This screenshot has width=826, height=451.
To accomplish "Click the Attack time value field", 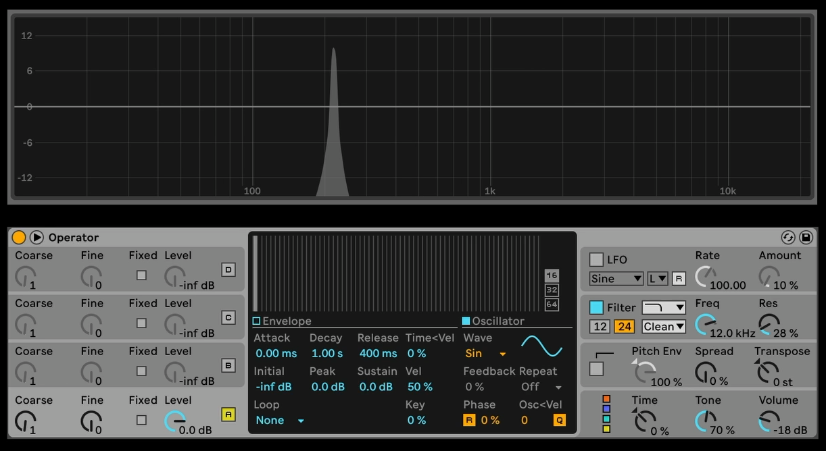I will pos(276,353).
